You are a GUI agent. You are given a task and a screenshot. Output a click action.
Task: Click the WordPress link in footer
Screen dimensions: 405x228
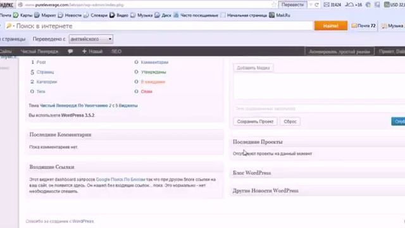[x=83, y=221]
